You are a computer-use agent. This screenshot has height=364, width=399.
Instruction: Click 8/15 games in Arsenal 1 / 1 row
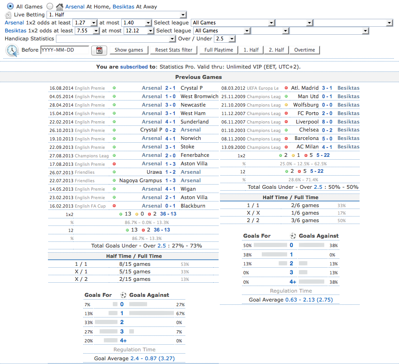point(135,264)
